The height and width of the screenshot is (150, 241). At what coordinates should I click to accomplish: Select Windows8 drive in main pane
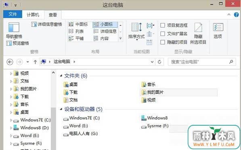pos(154,118)
